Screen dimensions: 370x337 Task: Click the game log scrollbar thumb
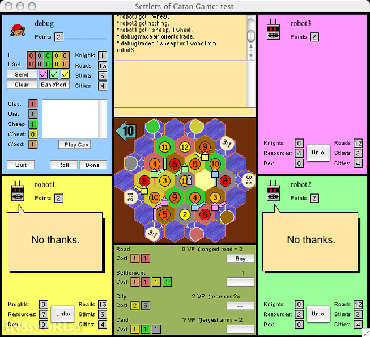coord(251,36)
